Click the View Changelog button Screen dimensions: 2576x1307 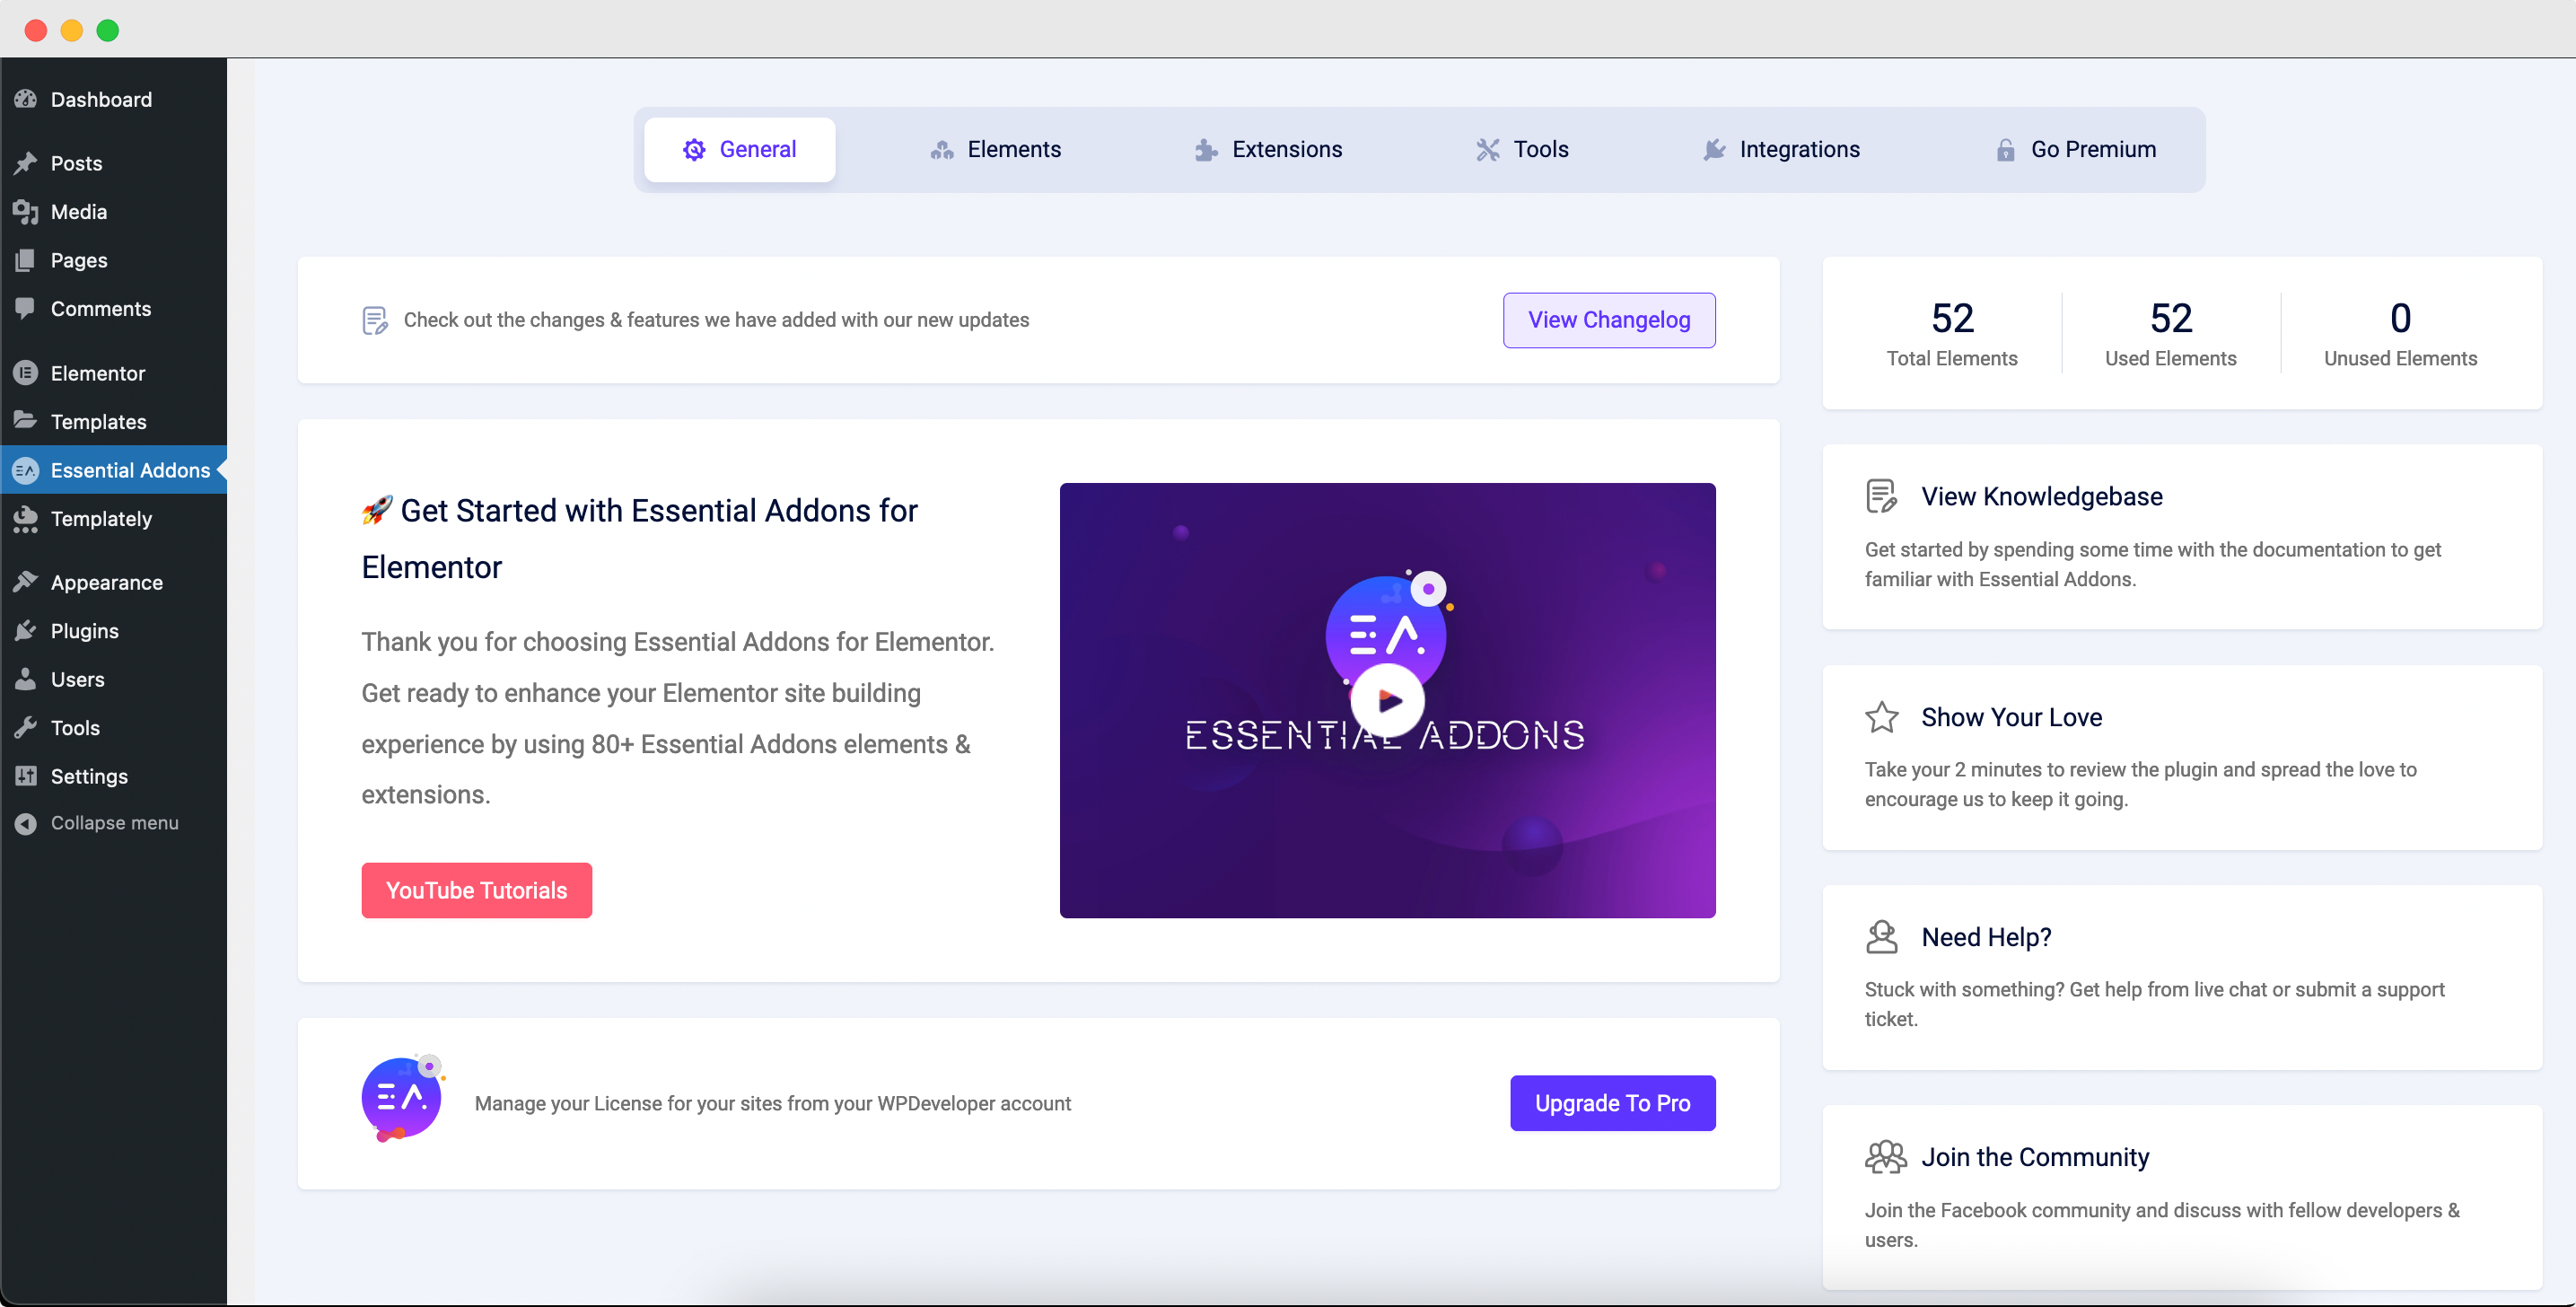[1609, 320]
